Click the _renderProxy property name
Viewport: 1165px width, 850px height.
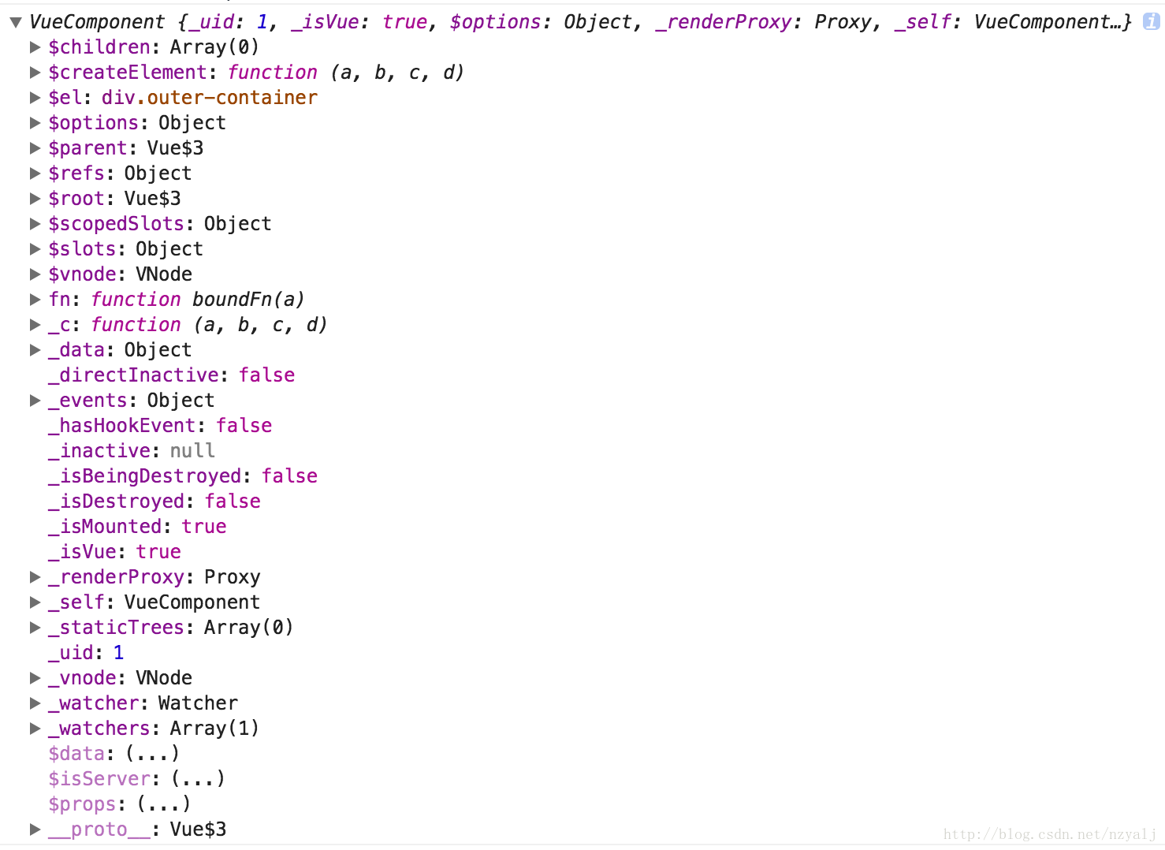pos(116,577)
